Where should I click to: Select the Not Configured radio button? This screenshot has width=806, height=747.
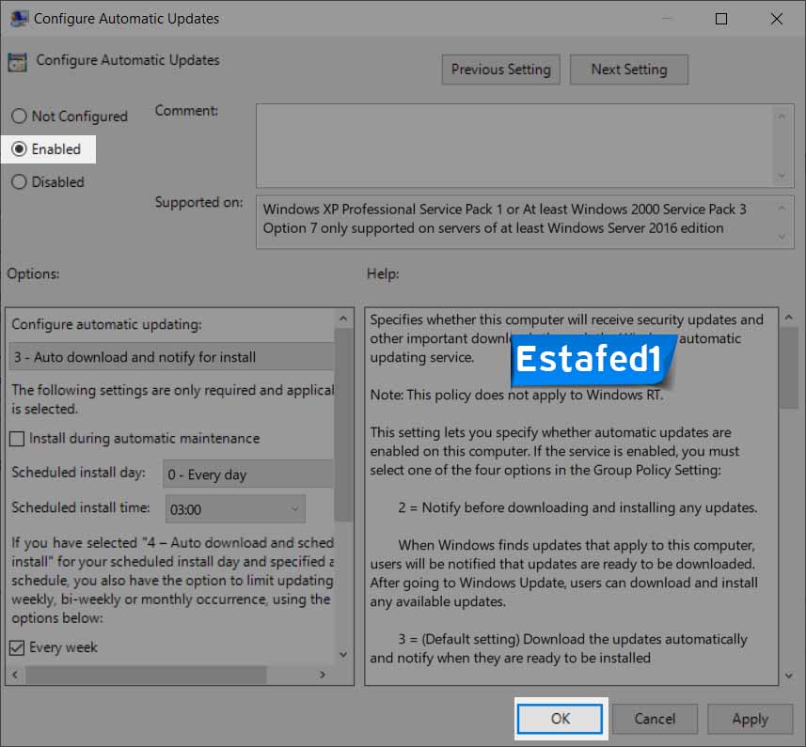point(19,117)
